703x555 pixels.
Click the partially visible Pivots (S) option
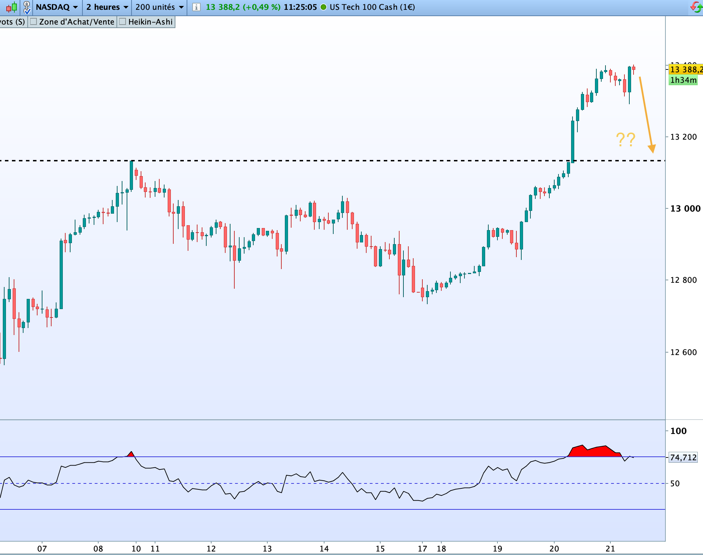(x=13, y=22)
